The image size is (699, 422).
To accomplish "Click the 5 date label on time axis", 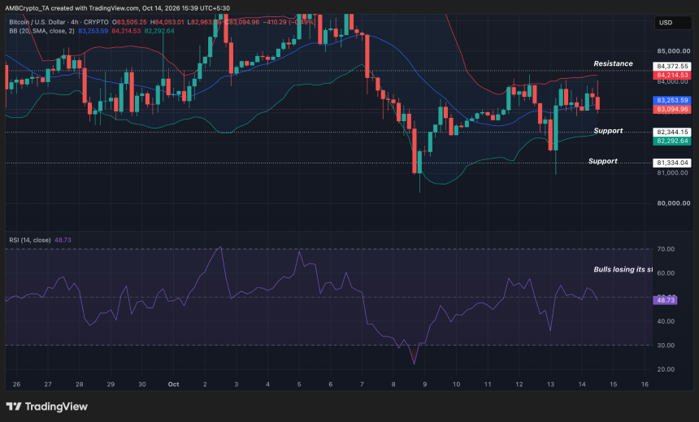I will tap(299, 384).
